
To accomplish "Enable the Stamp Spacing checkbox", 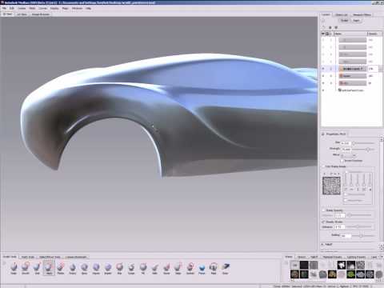I will [323, 210].
